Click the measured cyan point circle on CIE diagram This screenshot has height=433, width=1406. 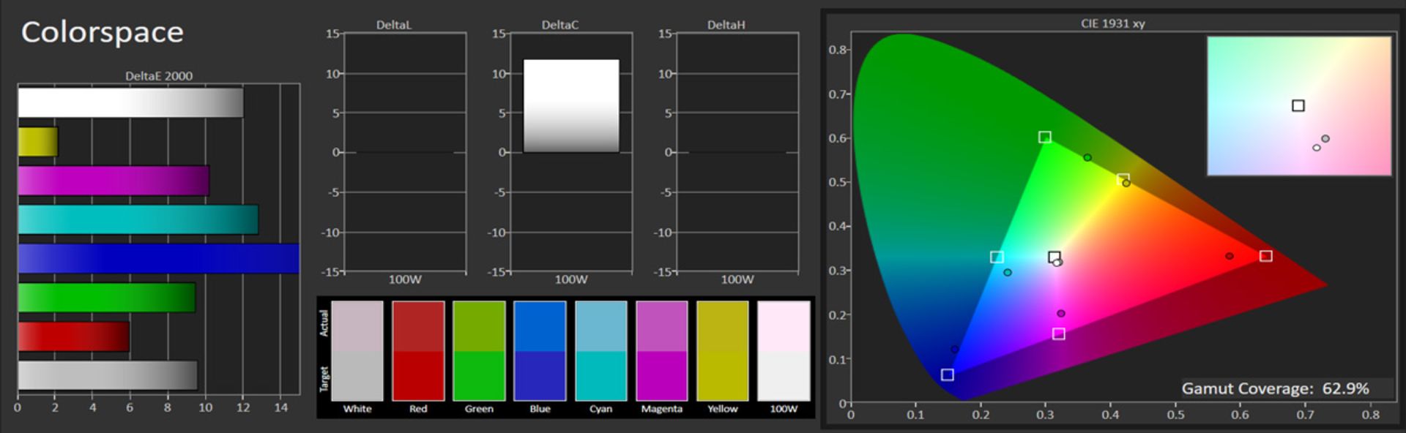point(1008,273)
